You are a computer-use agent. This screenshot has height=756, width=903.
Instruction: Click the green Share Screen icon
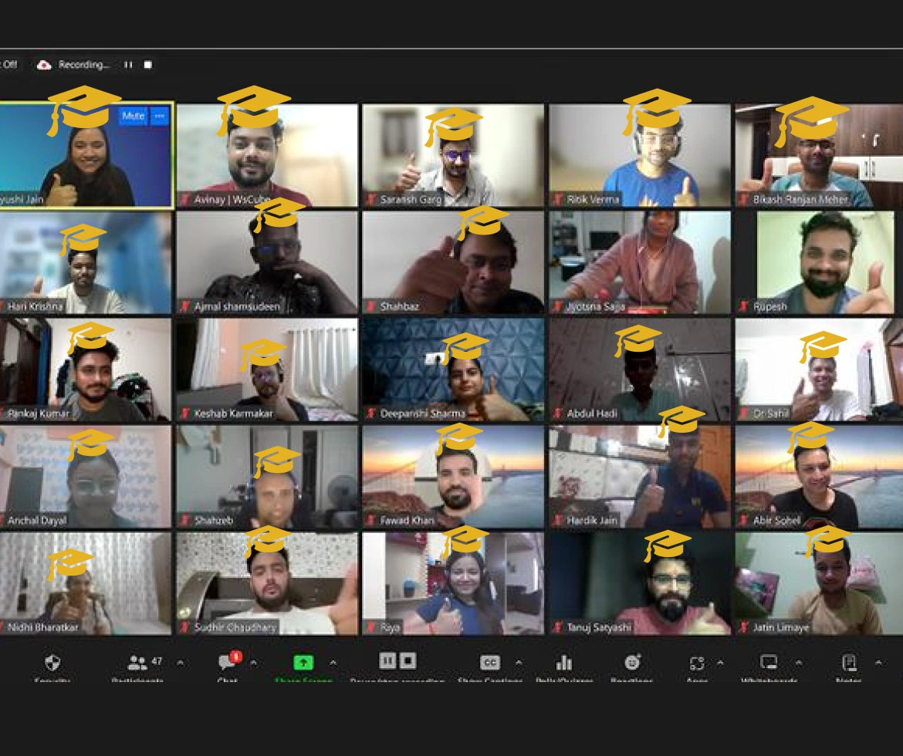303,663
